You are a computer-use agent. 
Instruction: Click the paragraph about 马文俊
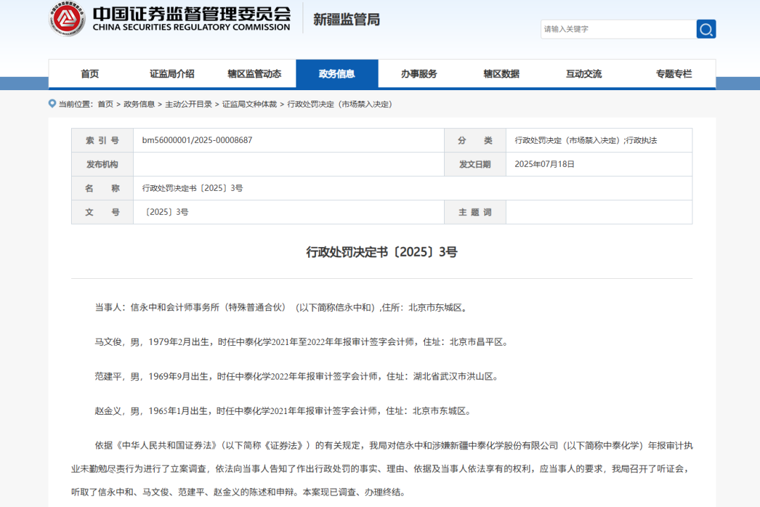pos(303,342)
